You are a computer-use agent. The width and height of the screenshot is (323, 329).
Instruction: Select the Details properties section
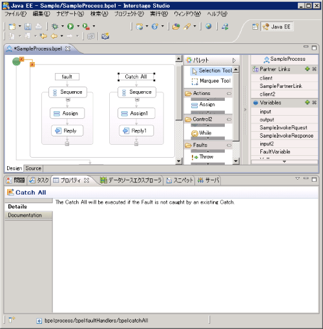(28, 207)
